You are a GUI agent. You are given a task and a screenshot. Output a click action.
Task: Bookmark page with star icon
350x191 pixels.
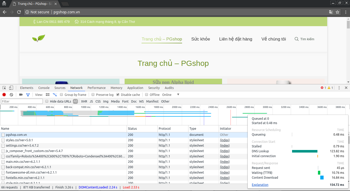point(337,12)
